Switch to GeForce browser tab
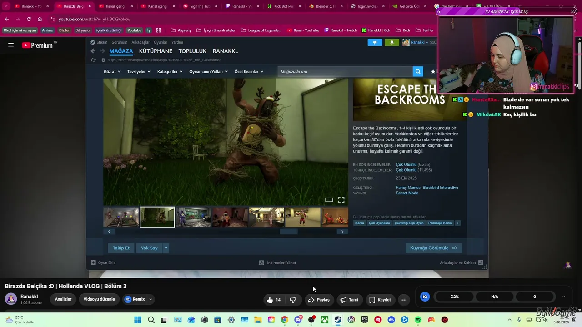582x327 pixels. pos(409,6)
